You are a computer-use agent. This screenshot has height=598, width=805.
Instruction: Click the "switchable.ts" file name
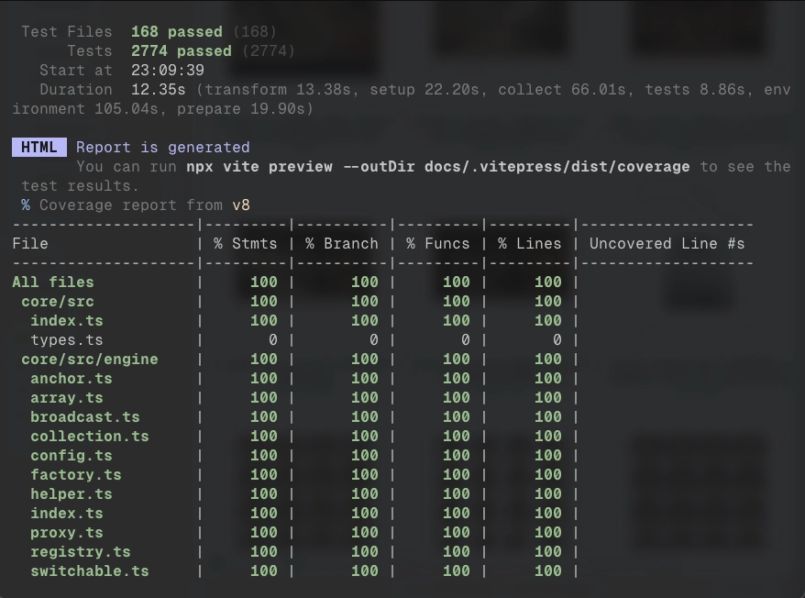[90, 571]
